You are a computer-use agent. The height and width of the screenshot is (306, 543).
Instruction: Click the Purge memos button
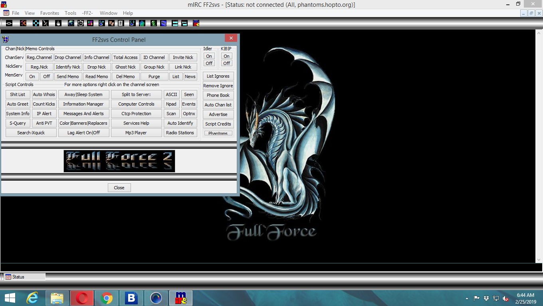pos(154,76)
